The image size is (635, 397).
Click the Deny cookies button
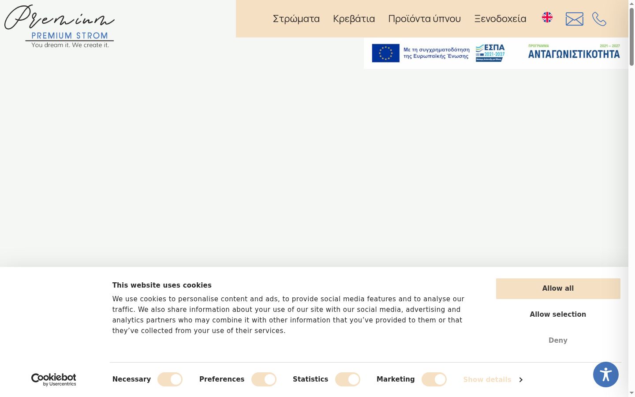[x=558, y=341]
